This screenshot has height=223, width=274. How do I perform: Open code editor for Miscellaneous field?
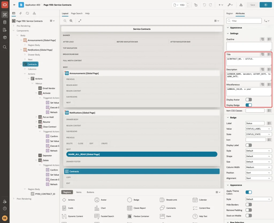pos(262,84)
